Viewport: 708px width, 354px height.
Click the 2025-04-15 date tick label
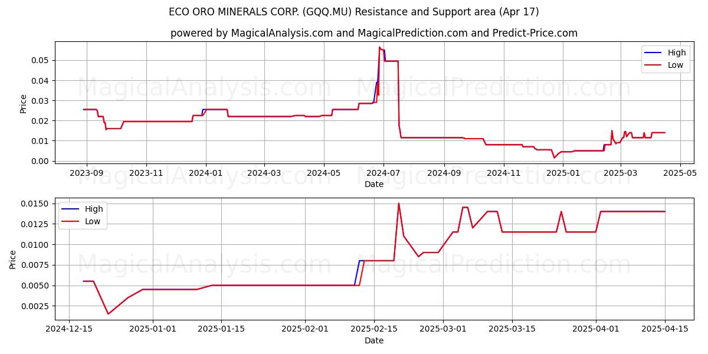665,329
